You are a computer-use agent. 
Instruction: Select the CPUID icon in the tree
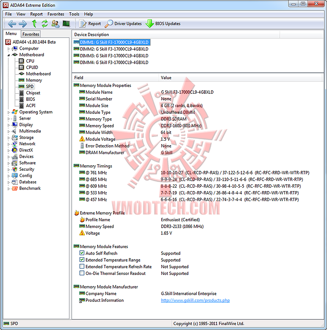click(x=21, y=67)
